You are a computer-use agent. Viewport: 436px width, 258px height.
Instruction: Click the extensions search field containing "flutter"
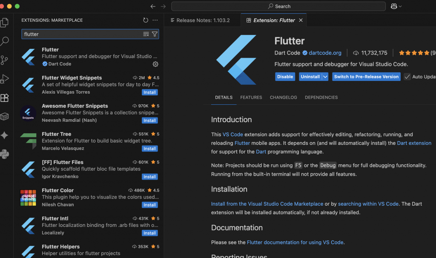pyautogui.click(x=81, y=34)
